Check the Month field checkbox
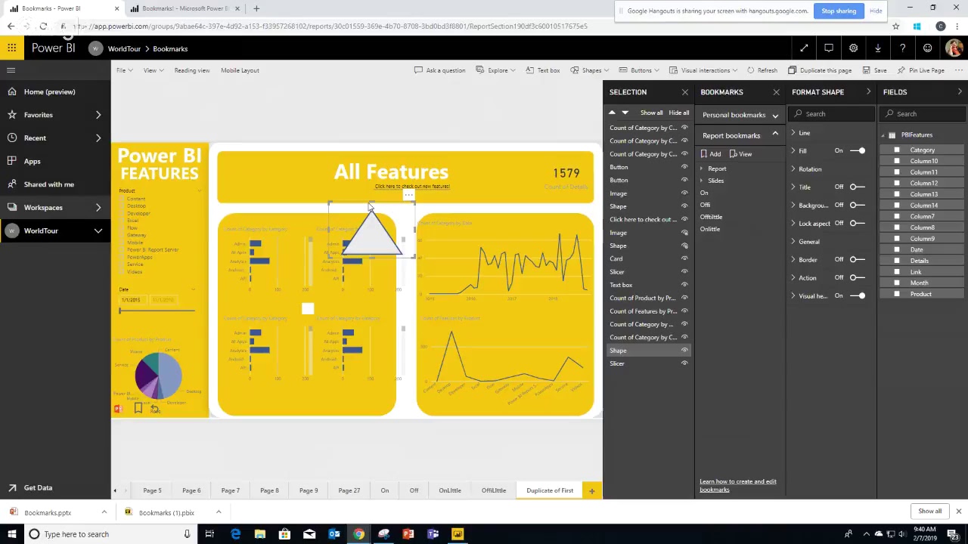The height and width of the screenshot is (544, 968). coord(897,283)
